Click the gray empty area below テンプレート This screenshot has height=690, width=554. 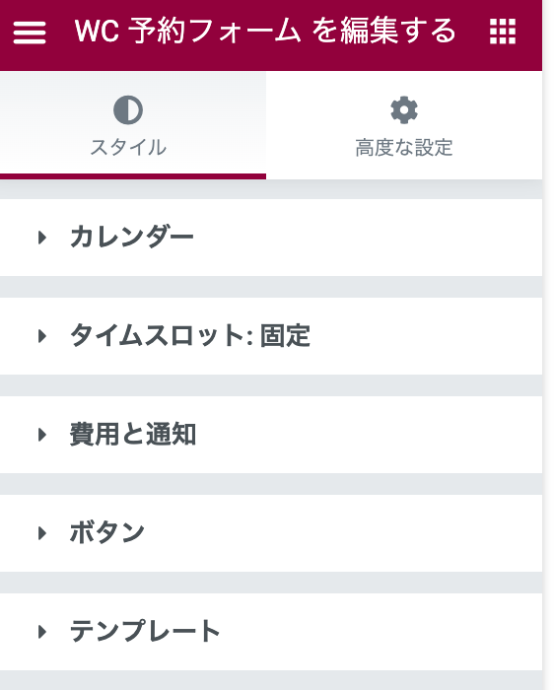271,680
